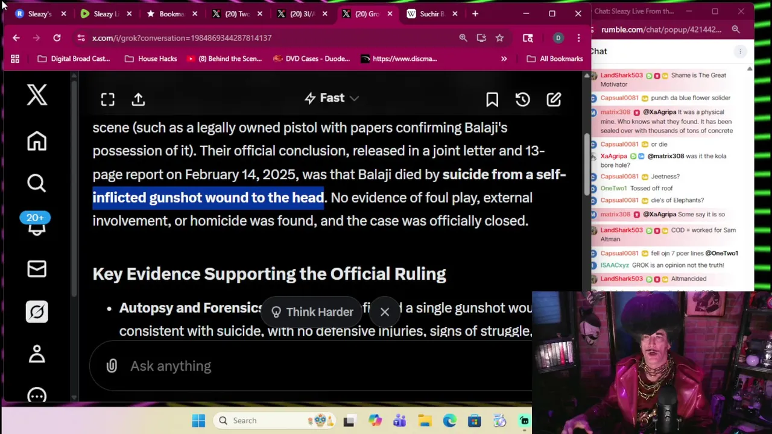Bookmark this Grok conversation
The image size is (772, 434).
tap(492, 99)
